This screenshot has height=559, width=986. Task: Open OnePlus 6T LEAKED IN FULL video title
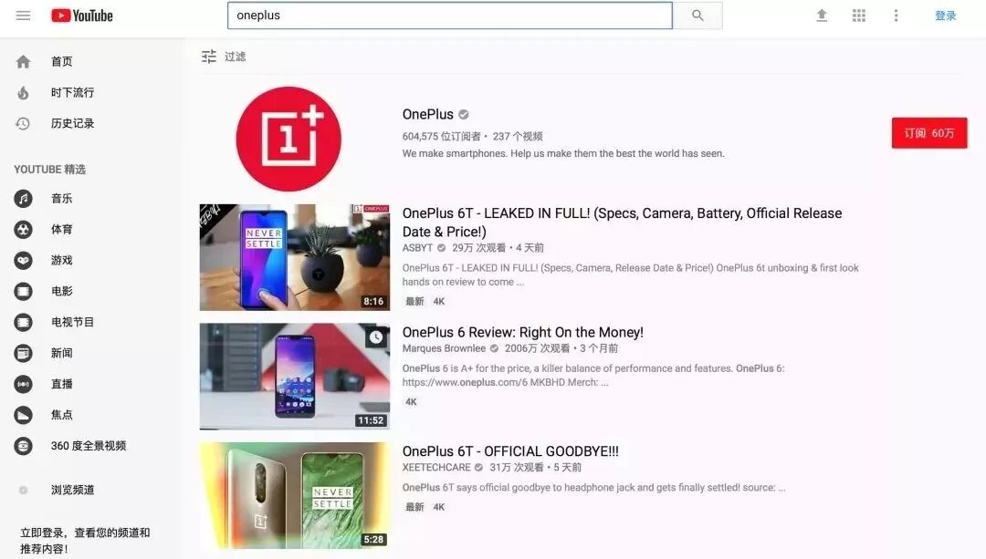(x=622, y=223)
